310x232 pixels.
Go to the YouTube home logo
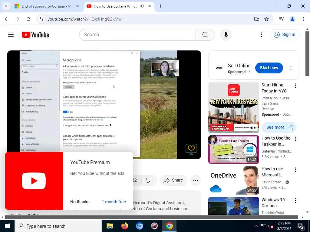35,35
